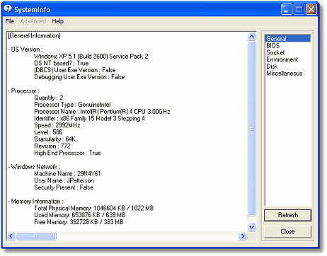Click the 'Quantity : 2' line
Viewport: 327px width, 256px height.
(49, 98)
